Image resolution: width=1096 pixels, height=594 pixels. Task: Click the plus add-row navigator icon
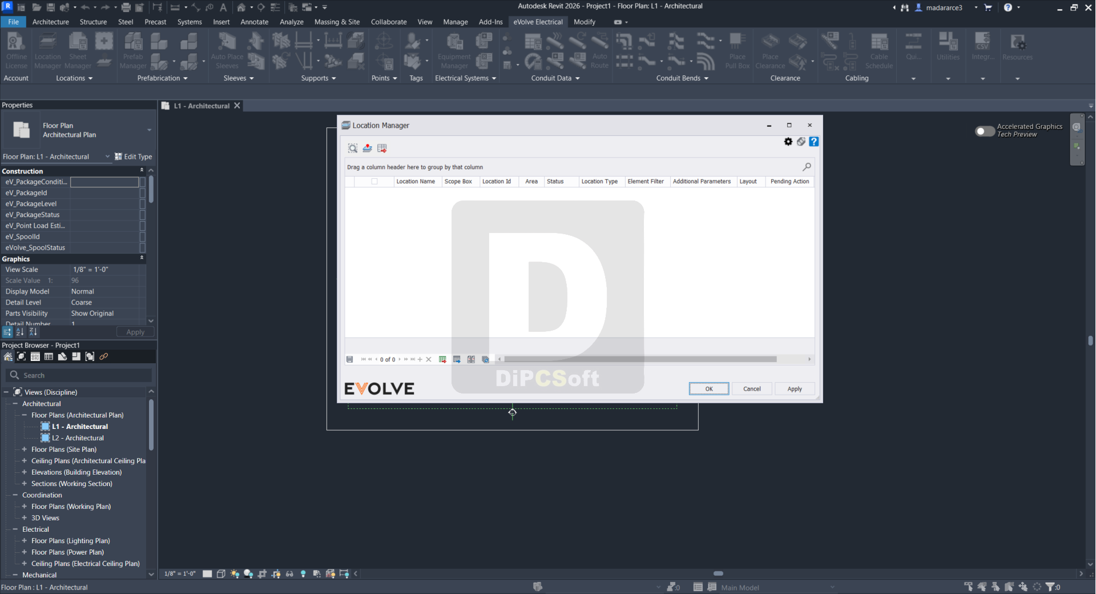(x=420, y=359)
